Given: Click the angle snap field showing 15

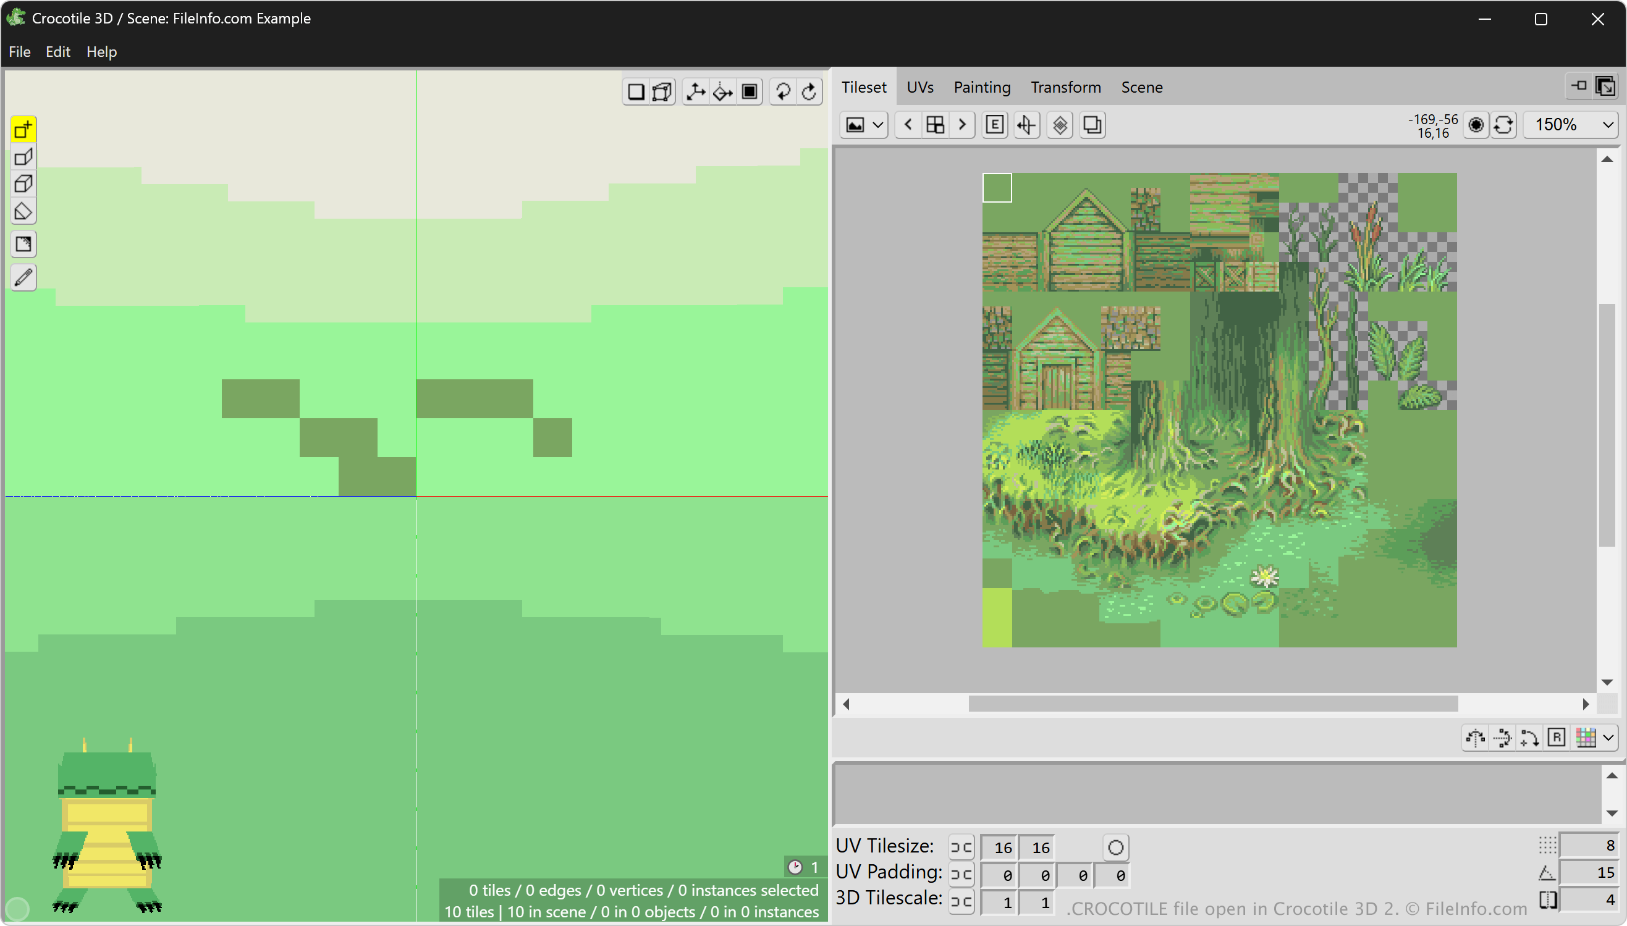Looking at the screenshot, I should coord(1588,873).
